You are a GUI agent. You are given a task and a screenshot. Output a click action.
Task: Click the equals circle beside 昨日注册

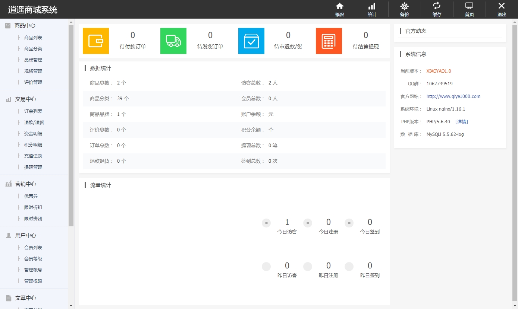(x=308, y=267)
